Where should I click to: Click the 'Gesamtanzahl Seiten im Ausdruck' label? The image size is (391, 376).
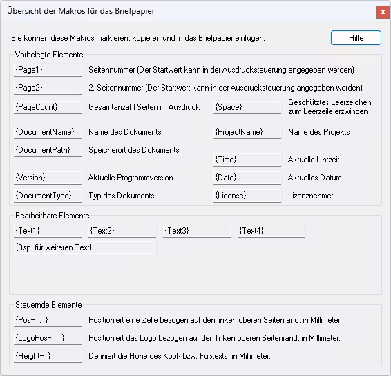(144, 107)
